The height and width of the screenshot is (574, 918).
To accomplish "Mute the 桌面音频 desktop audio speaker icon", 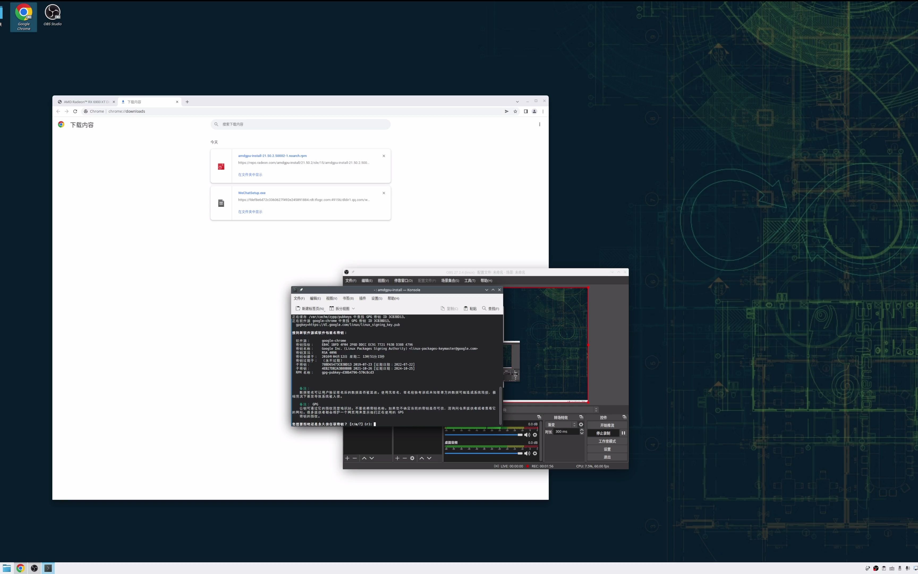I will [x=527, y=453].
